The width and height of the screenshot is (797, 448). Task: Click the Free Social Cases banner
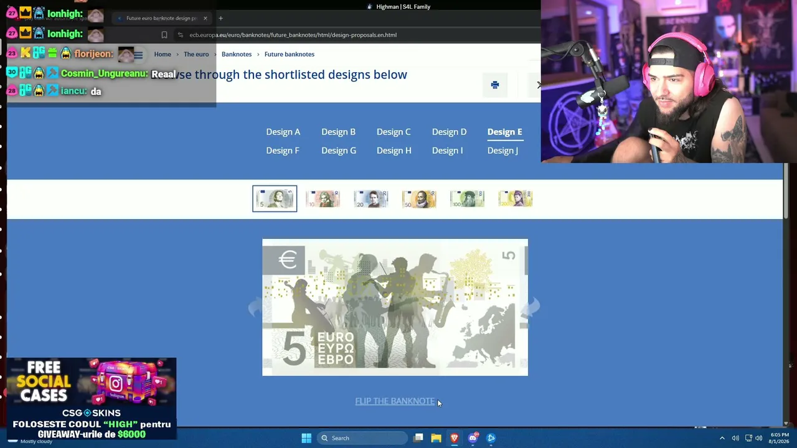pos(92,398)
